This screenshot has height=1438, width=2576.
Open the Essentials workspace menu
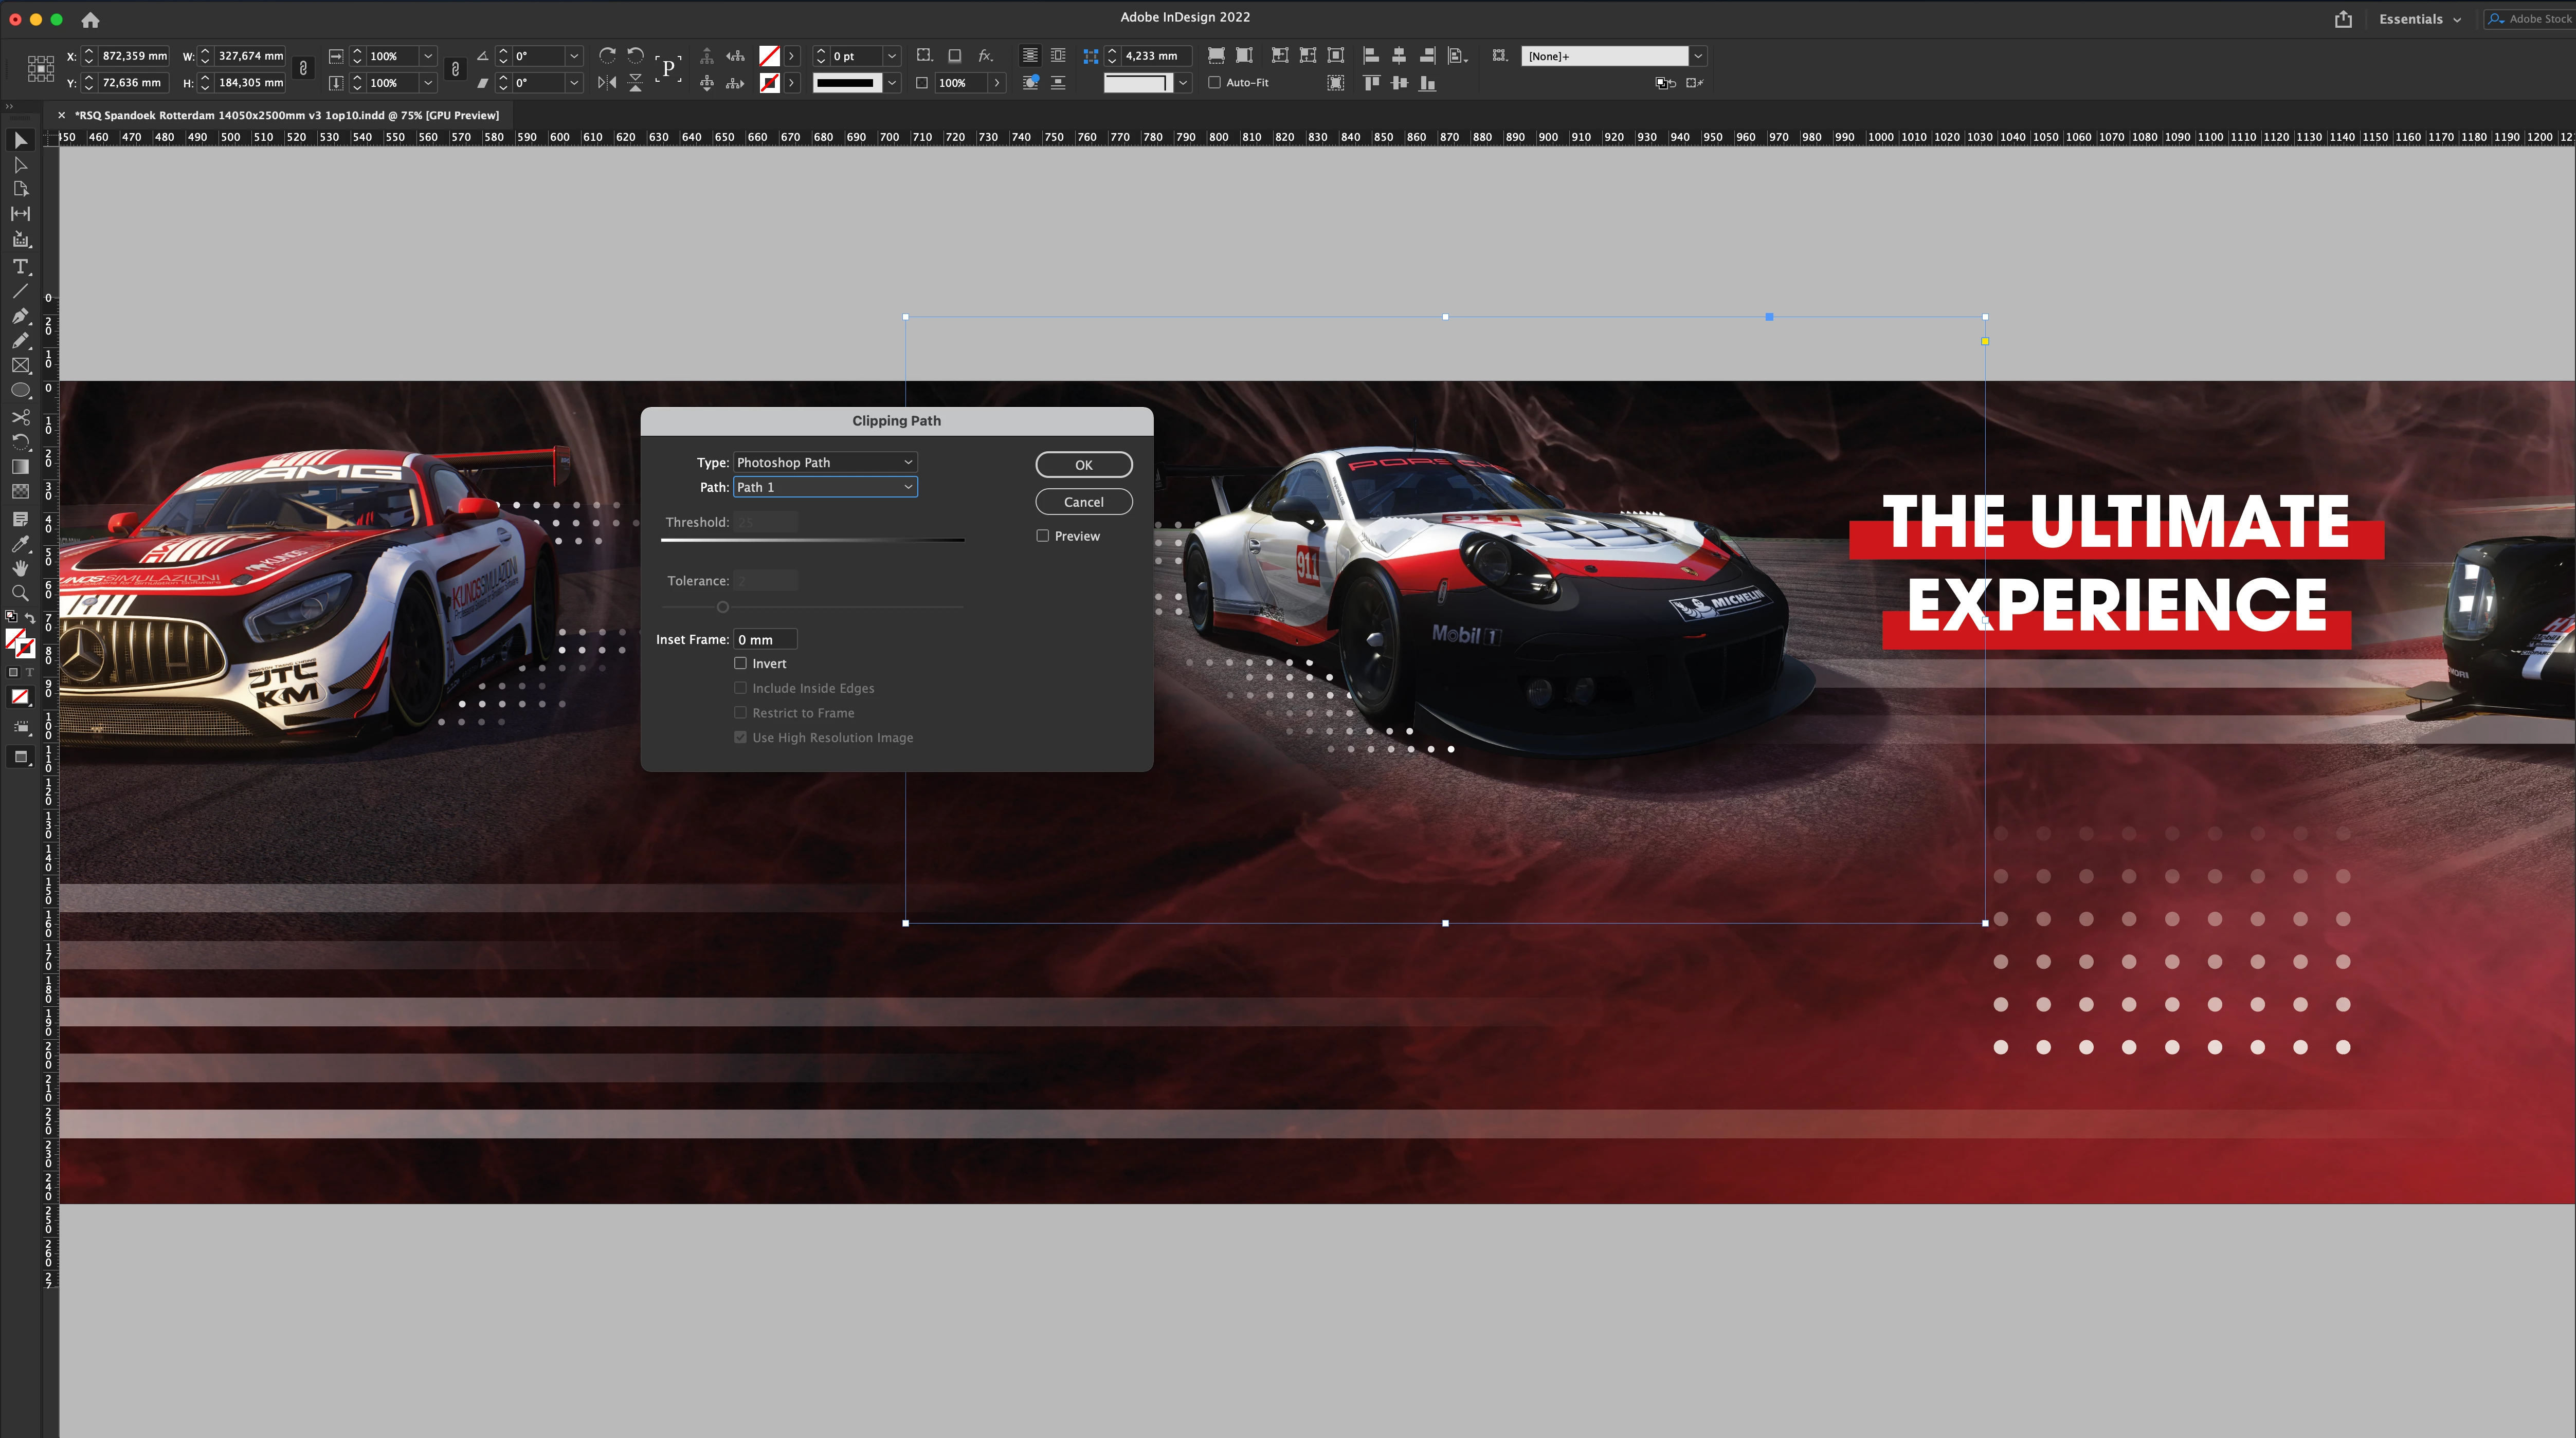[2420, 19]
